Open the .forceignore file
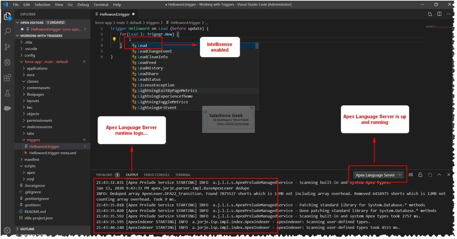Image resolution: width=457 pixels, height=239 pixels. tap(34, 185)
